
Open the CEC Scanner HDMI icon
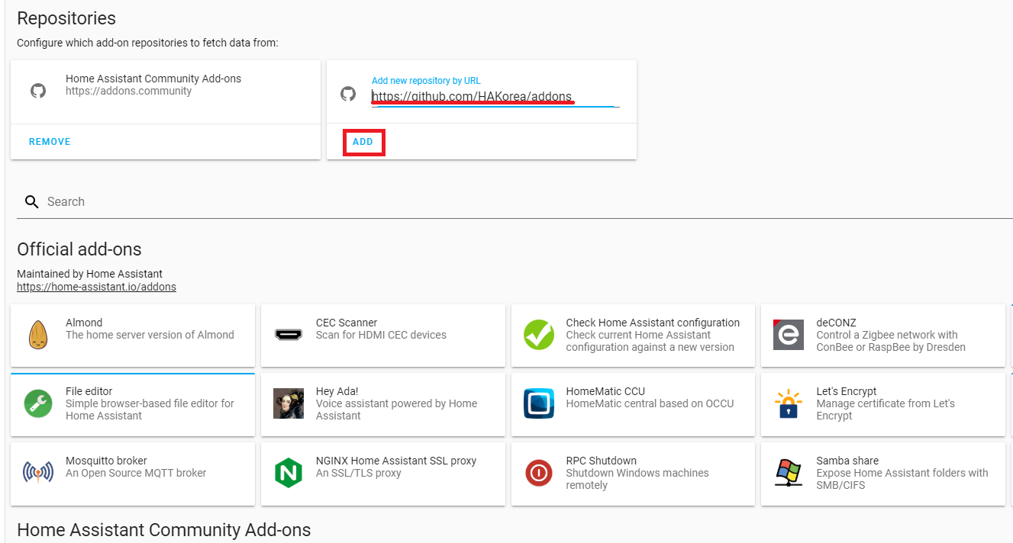point(289,335)
